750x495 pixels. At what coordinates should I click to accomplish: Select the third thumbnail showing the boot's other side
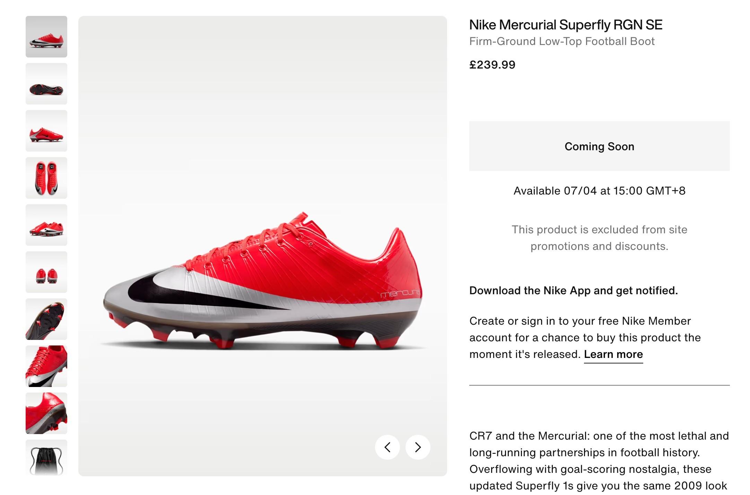pos(46,131)
